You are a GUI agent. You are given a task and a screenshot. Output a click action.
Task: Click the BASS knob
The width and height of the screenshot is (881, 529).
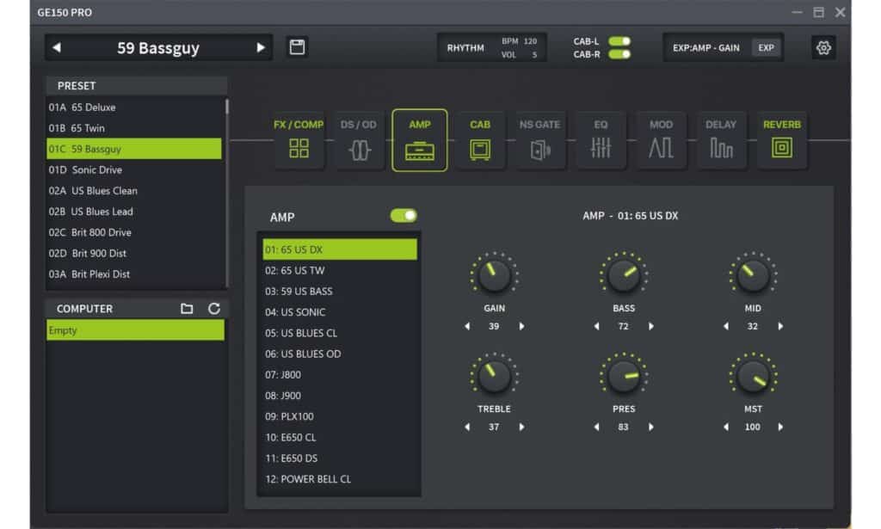[x=624, y=275]
